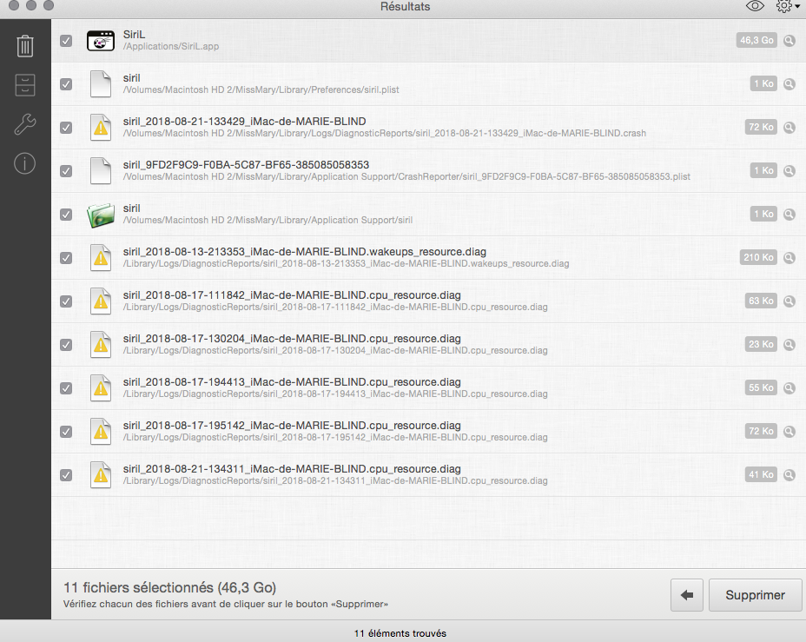Reveal the 134311 cpu_resource.diag with magnifier
This screenshot has width=806, height=642.
point(789,474)
